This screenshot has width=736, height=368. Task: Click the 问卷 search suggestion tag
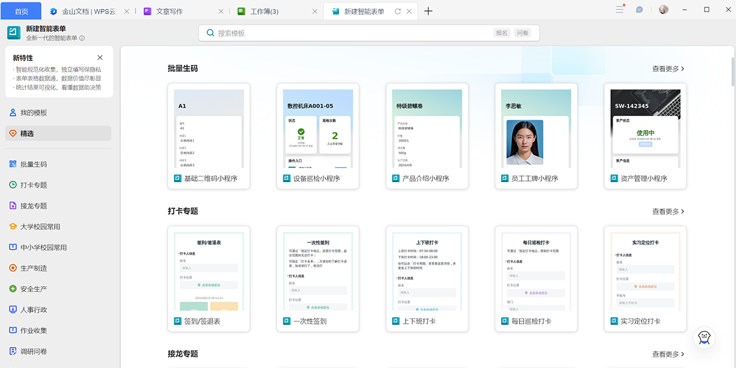523,33
